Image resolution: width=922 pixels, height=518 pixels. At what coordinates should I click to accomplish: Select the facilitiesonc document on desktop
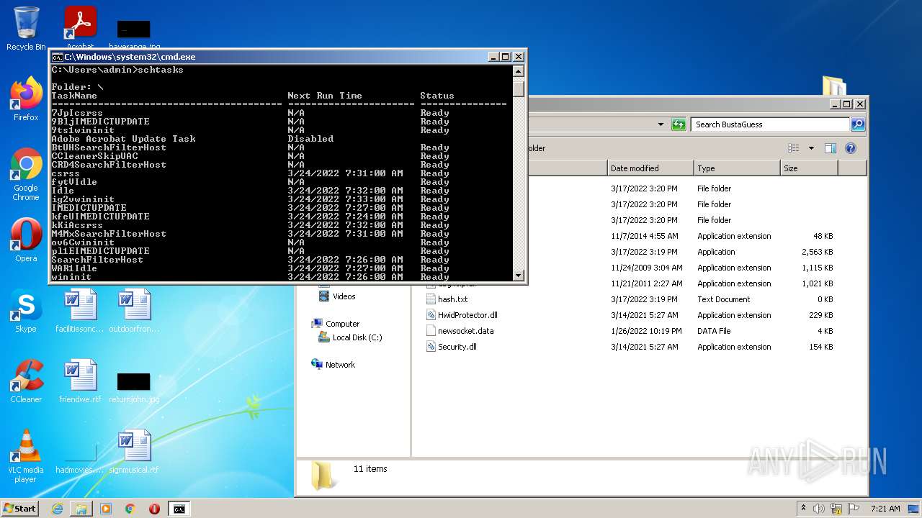pyautogui.click(x=80, y=311)
